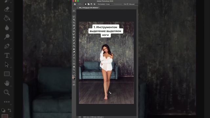The width and height of the screenshot is (210, 118).
Task: Open the Edit Toolbar three-dots menu
Action: [74, 73]
